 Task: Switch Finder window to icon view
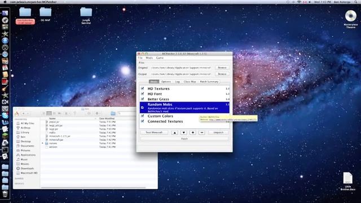click(44, 113)
